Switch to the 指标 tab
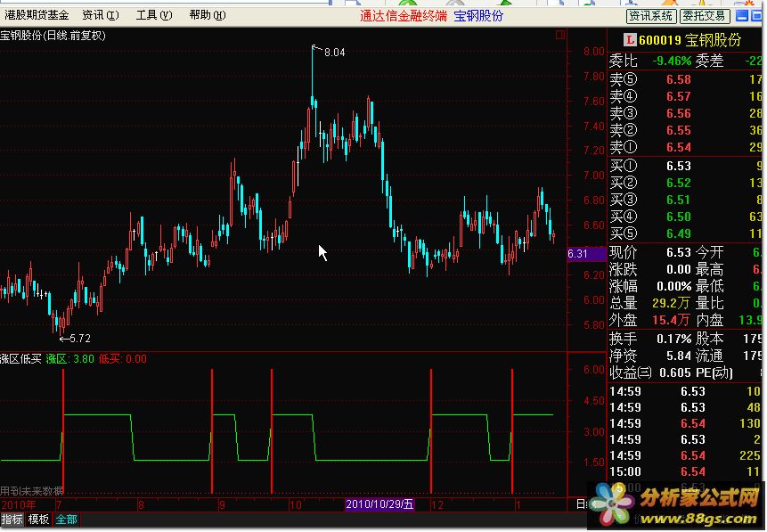 12,520
